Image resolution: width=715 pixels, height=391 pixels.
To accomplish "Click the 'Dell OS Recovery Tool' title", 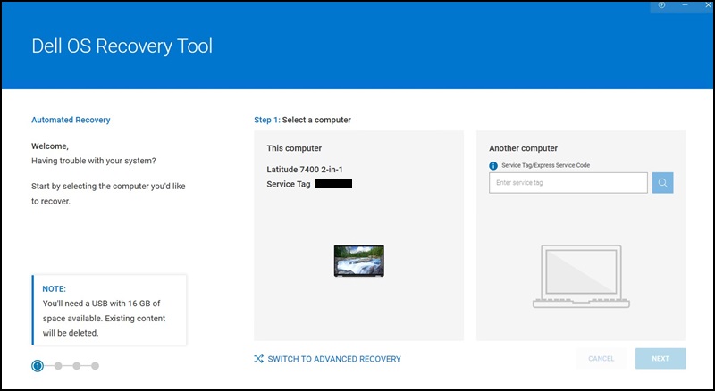I will coord(122,46).
